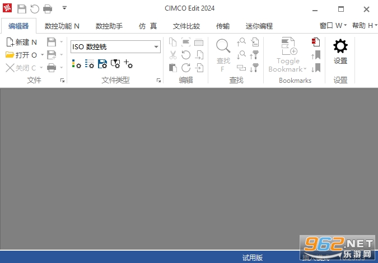Click the Print icon in the quick access bar

point(48,9)
